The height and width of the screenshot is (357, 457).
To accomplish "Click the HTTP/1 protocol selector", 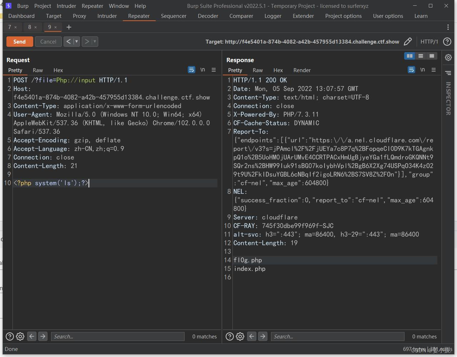I will (x=429, y=42).
